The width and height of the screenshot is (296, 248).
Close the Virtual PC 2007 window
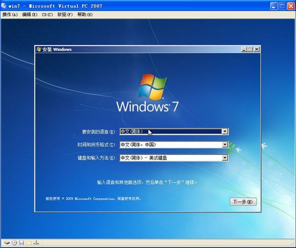coord(291,6)
